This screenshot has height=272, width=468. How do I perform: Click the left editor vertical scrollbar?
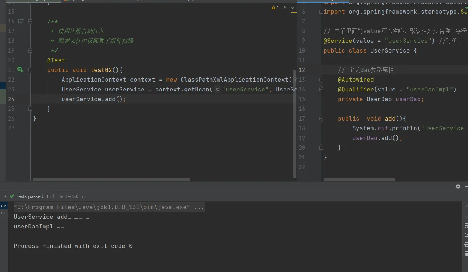295,123
